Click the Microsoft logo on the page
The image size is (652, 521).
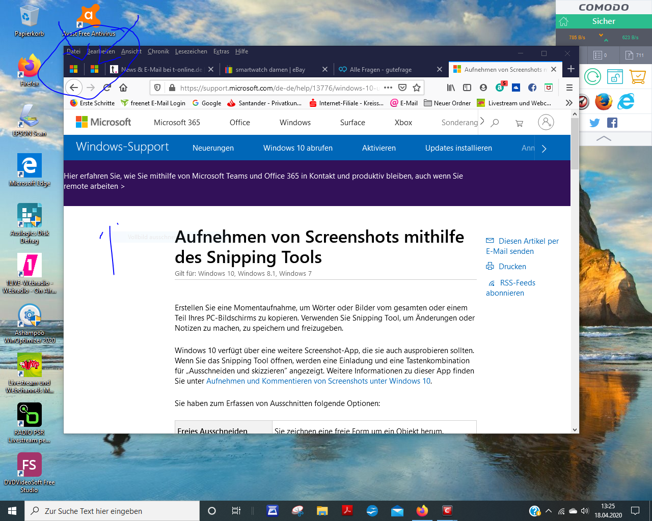(x=103, y=122)
